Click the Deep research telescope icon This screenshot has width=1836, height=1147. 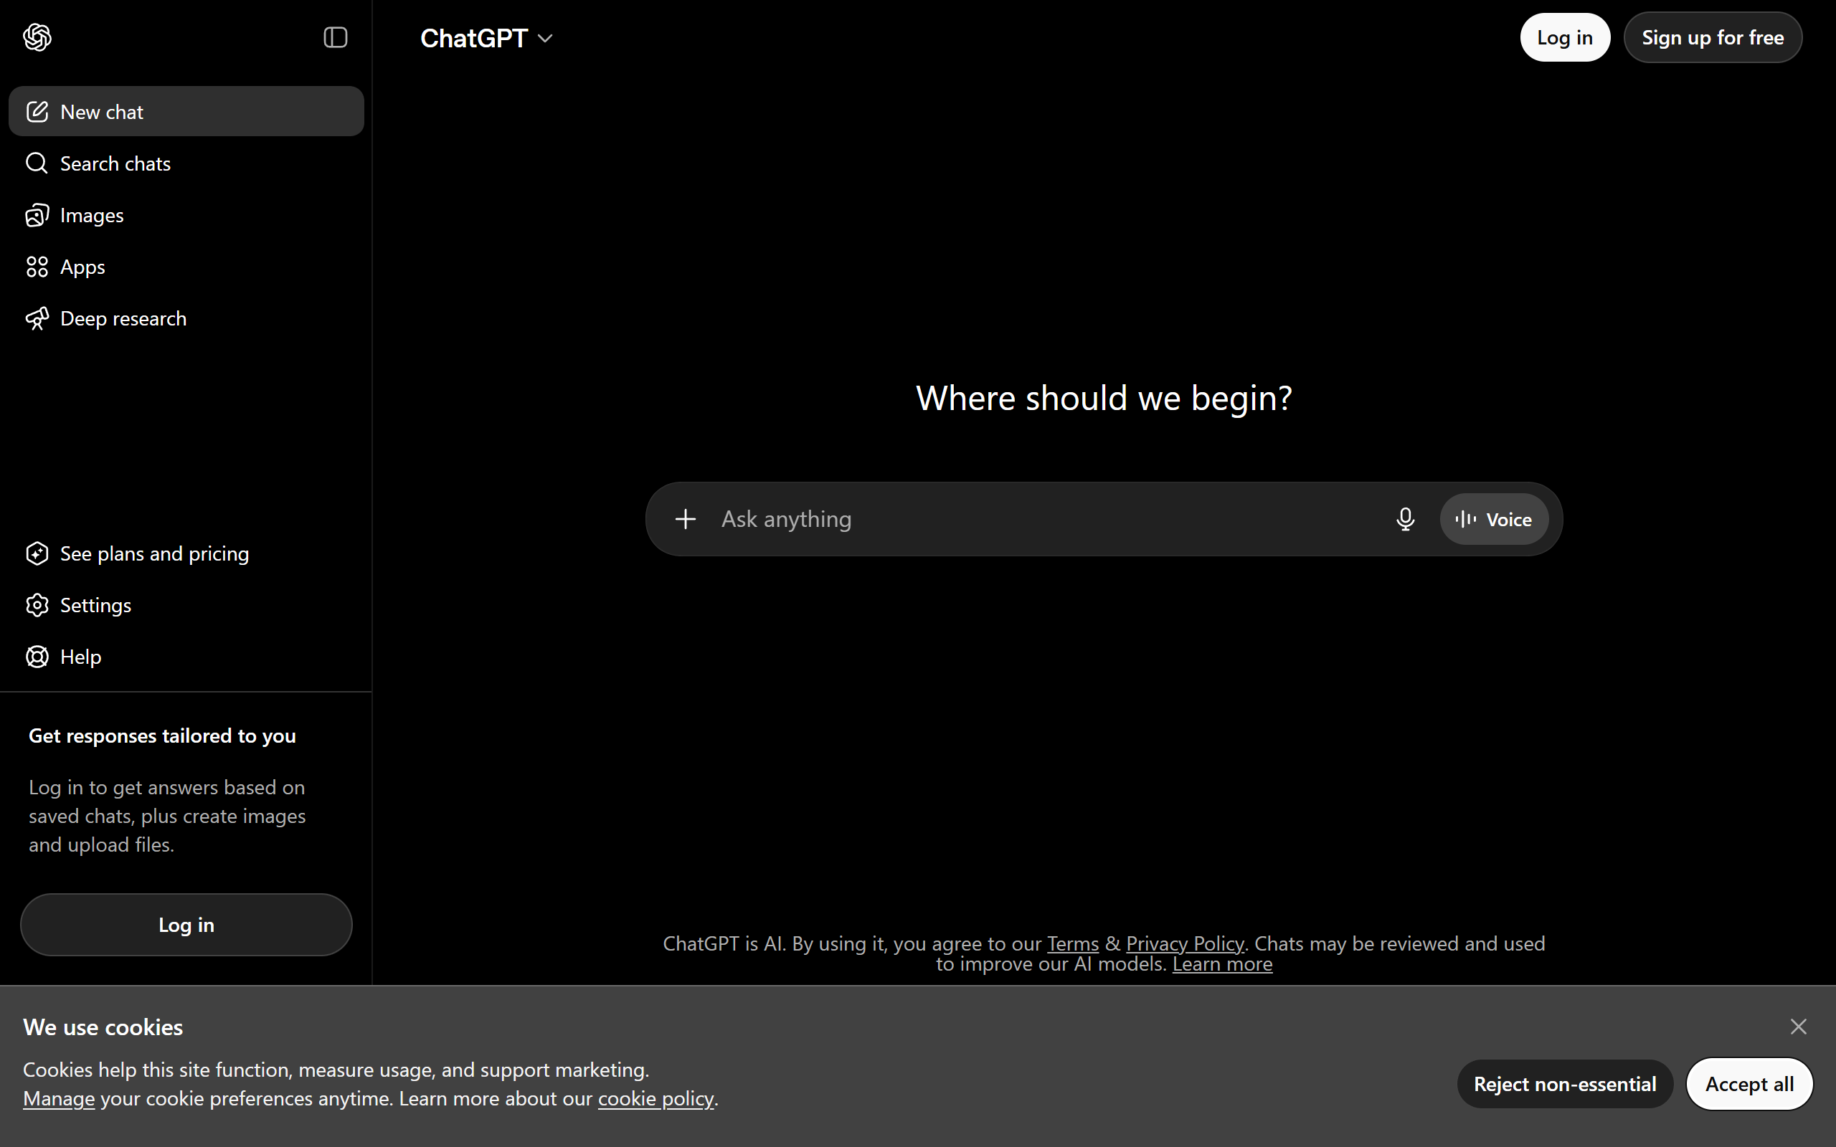(37, 318)
